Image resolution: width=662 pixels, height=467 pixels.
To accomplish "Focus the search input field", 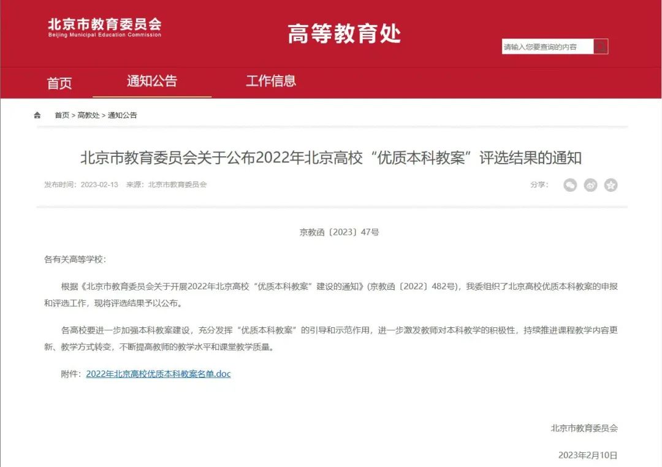I will tap(547, 47).
